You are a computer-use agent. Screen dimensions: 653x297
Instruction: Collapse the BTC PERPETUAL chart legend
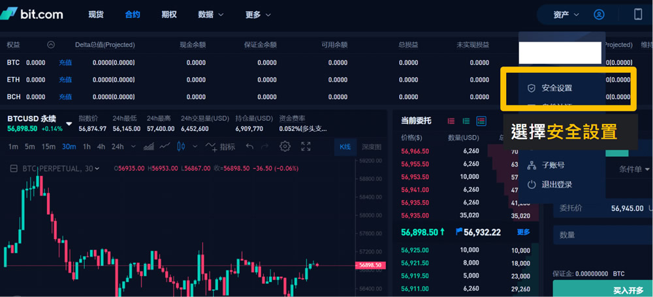point(14,169)
